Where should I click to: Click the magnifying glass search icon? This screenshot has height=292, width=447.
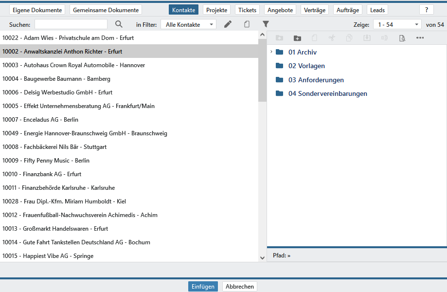pos(119,24)
